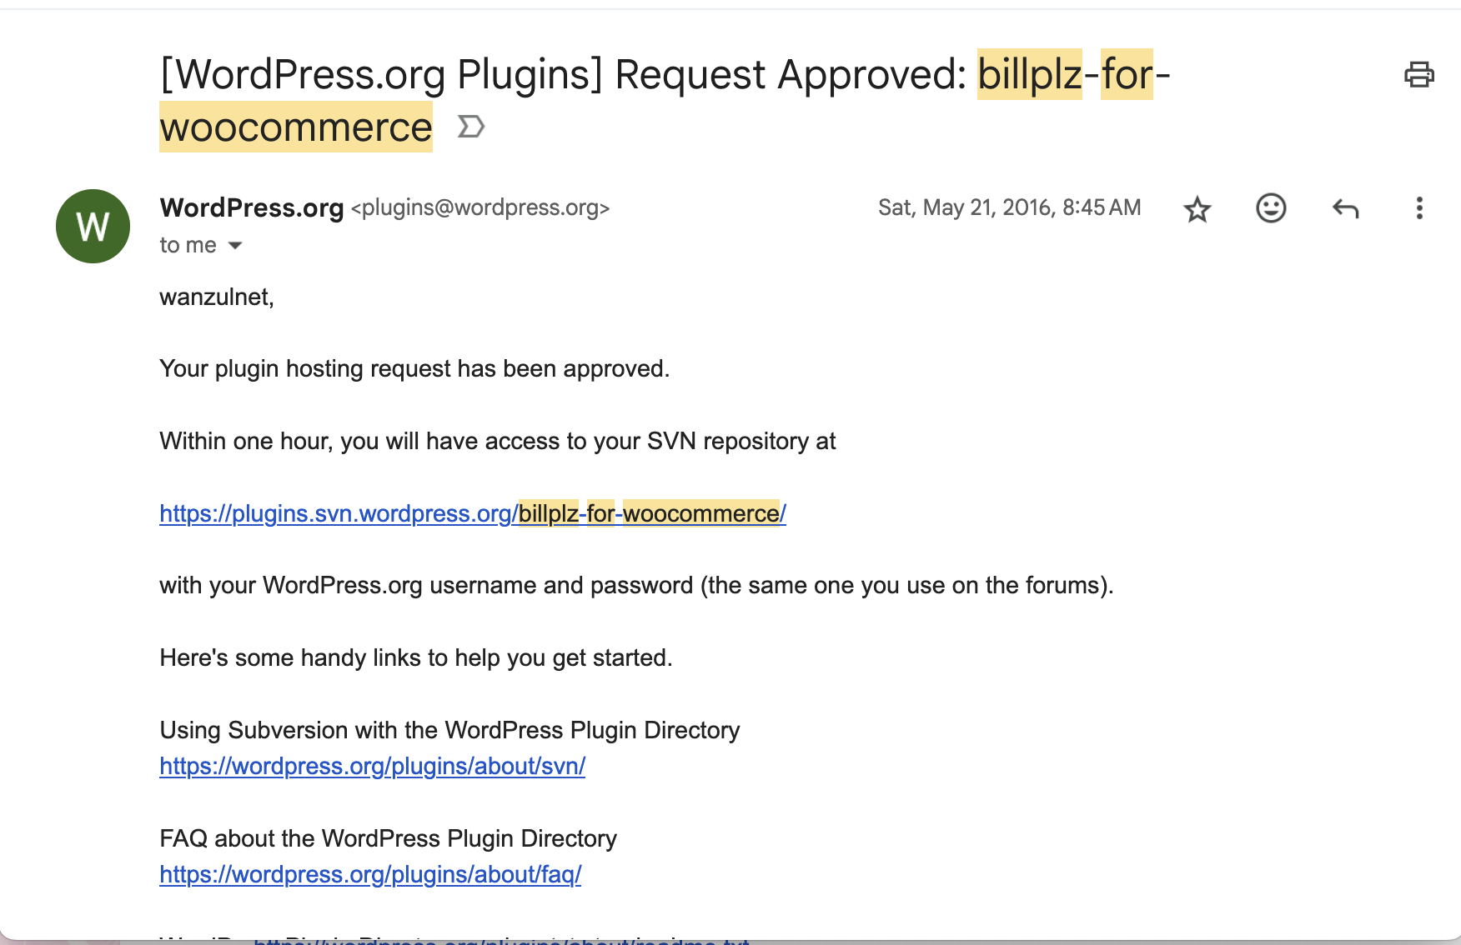Star this WordPress.org email
The width and height of the screenshot is (1461, 945).
click(x=1197, y=208)
